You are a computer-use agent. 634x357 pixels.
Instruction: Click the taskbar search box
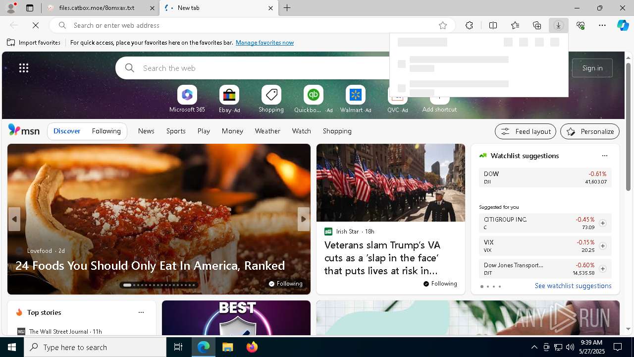(x=95, y=347)
